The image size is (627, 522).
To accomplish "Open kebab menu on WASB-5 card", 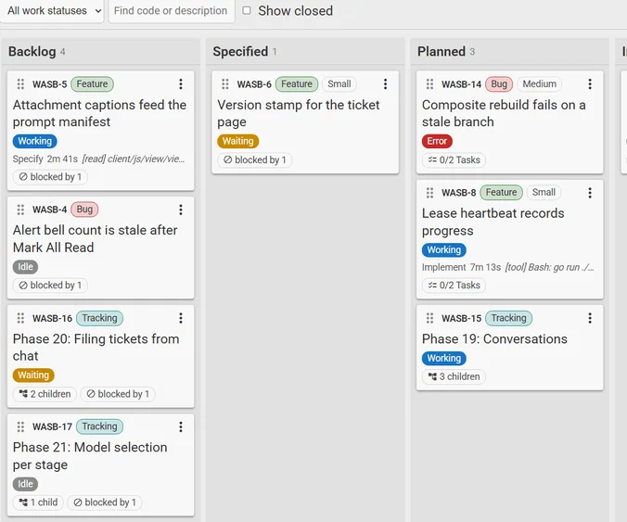I will point(181,84).
